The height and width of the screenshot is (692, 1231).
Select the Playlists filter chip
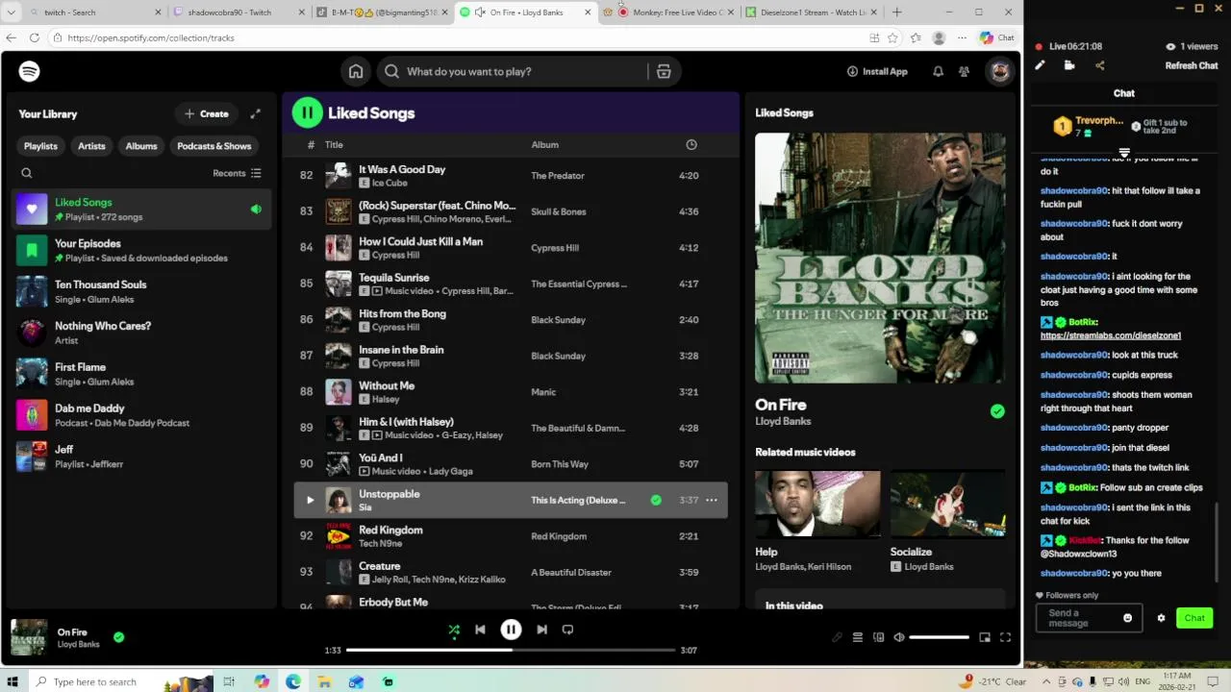40,146
